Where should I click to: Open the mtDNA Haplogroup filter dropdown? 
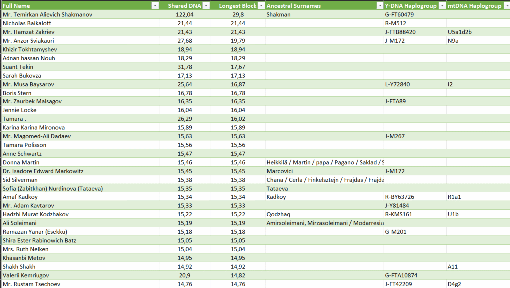coord(504,6)
